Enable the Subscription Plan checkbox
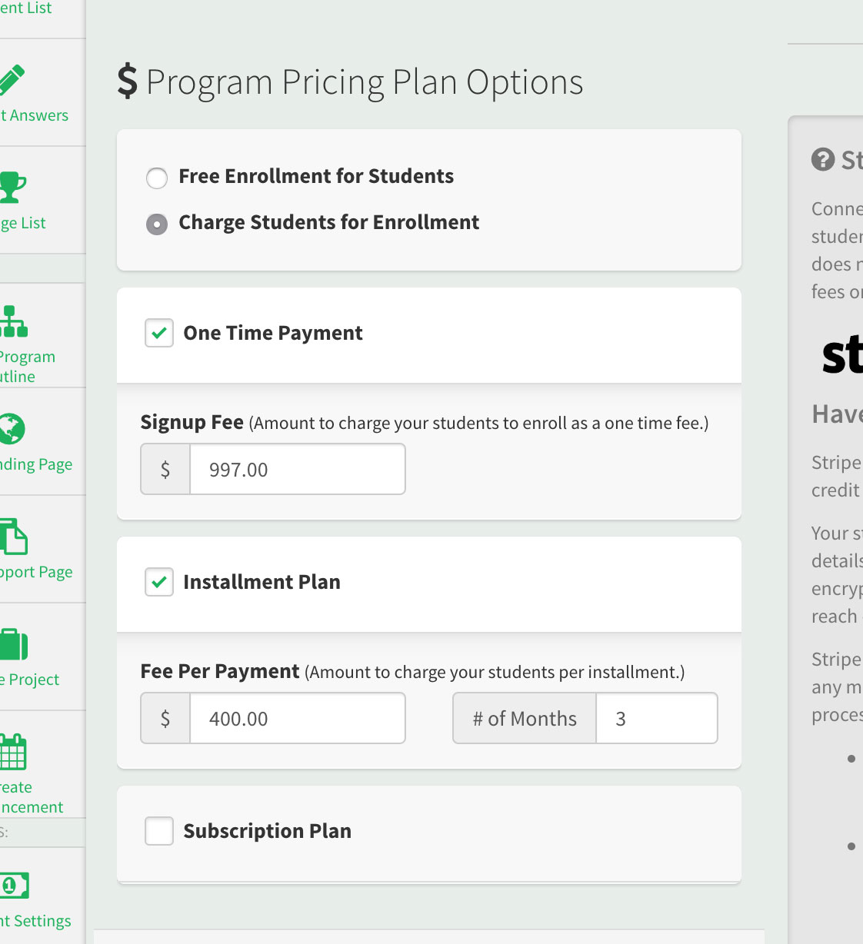The width and height of the screenshot is (863, 944). 159,831
